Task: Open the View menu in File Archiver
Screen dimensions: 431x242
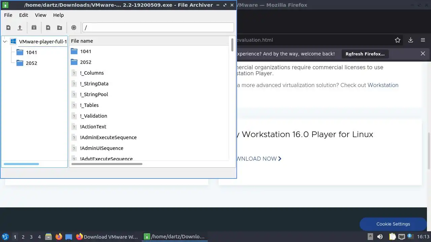Action: point(40,15)
